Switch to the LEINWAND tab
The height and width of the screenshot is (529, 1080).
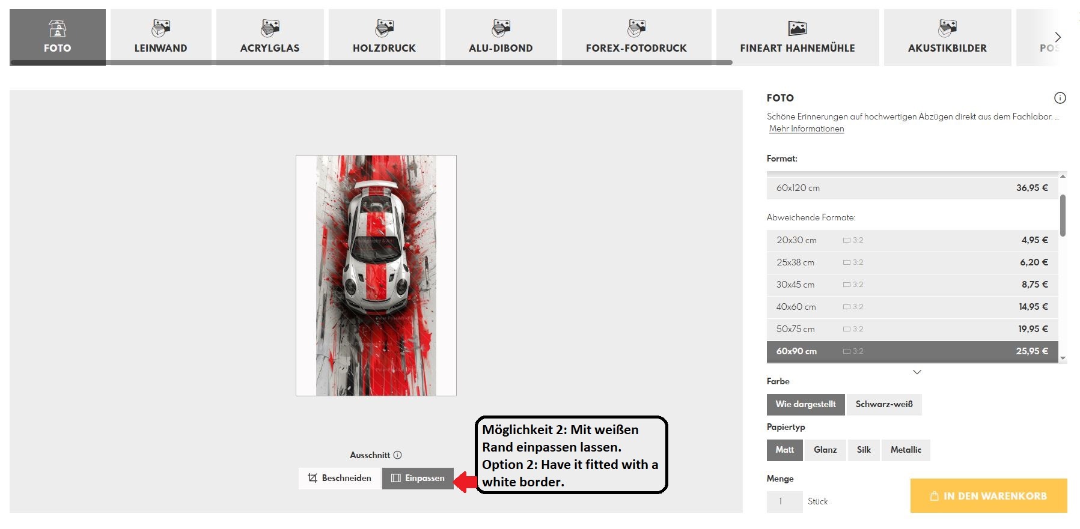(161, 37)
